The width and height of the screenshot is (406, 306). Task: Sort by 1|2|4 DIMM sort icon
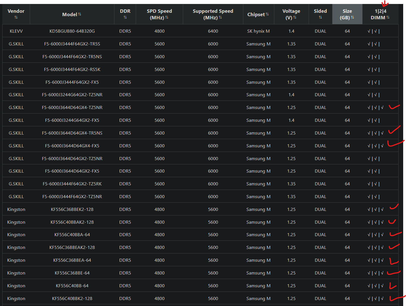coord(388,17)
